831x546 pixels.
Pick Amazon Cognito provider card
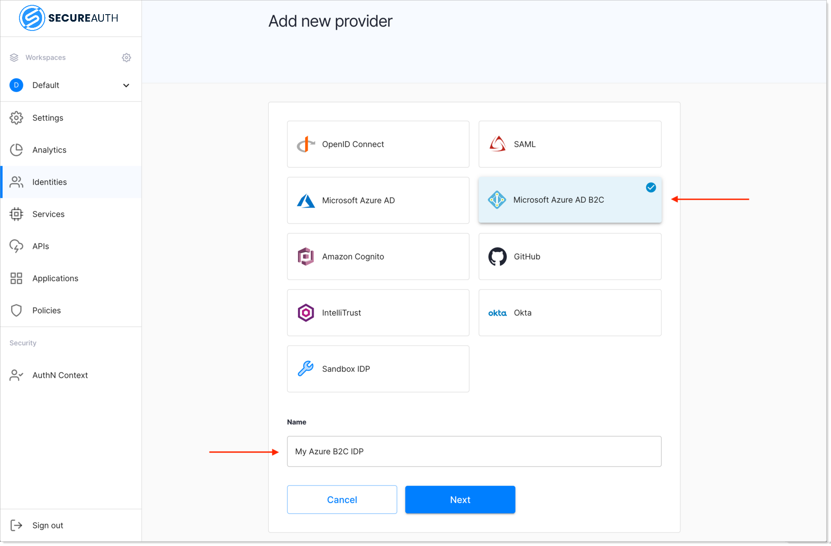click(378, 257)
